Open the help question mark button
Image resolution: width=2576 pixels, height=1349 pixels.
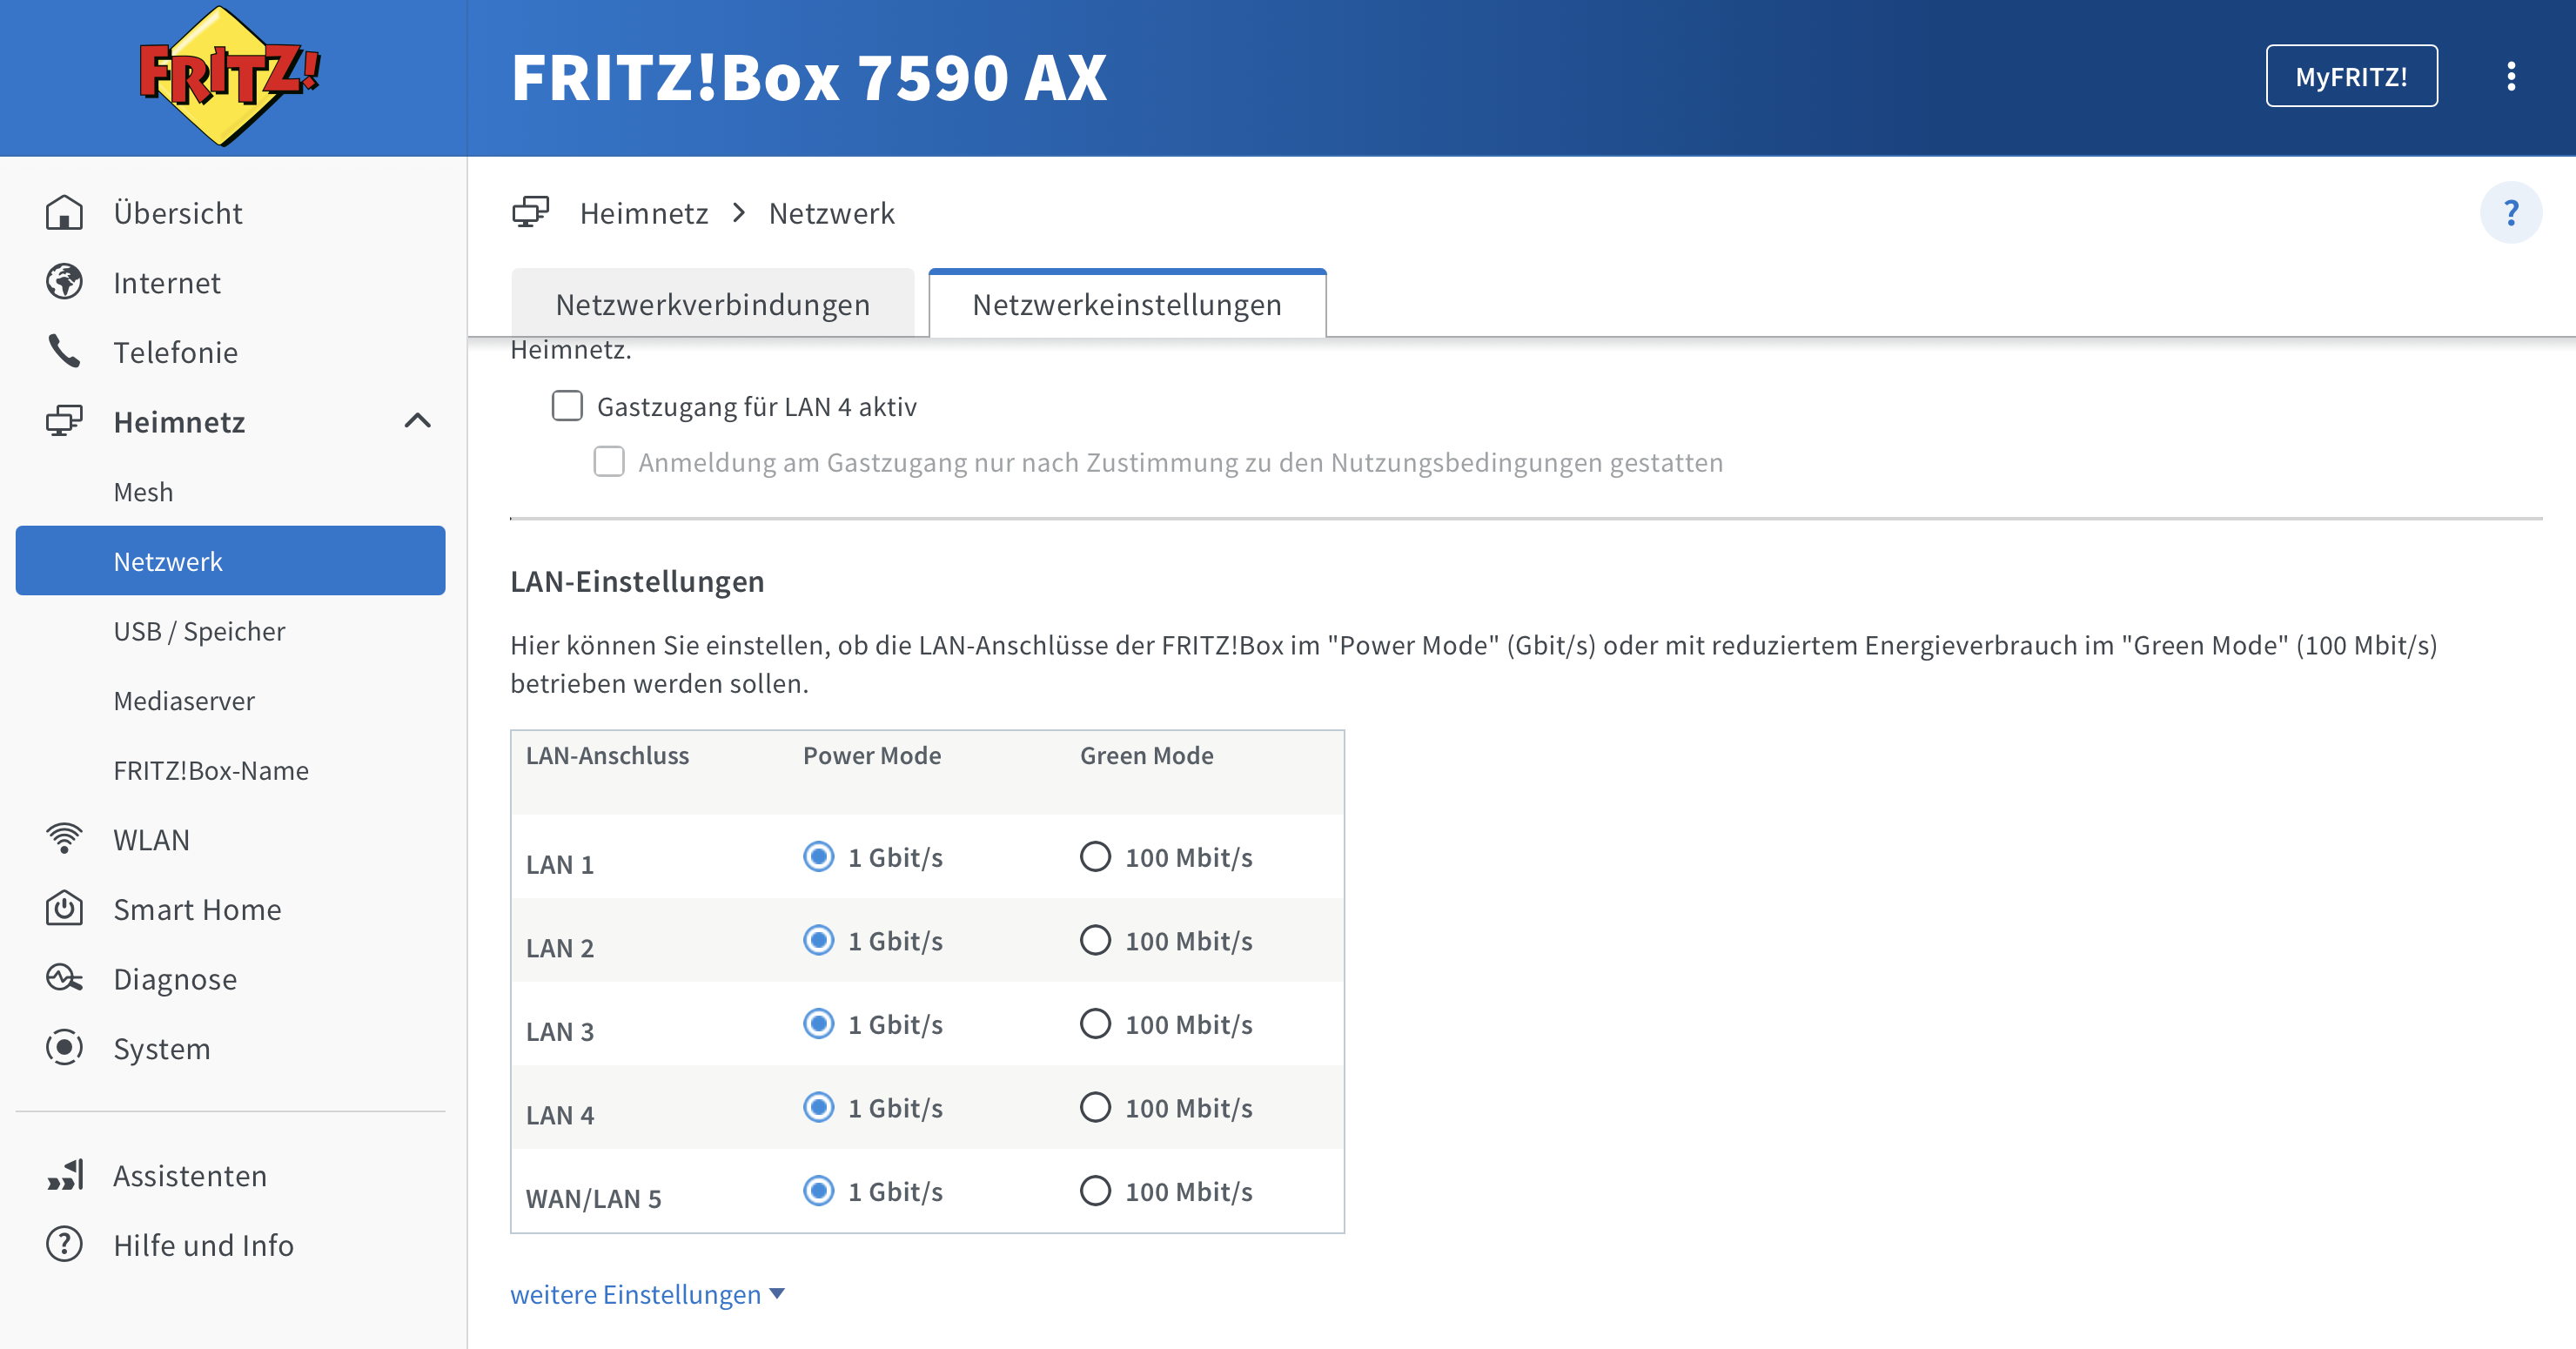pyautogui.click(x=2510, y=213)
